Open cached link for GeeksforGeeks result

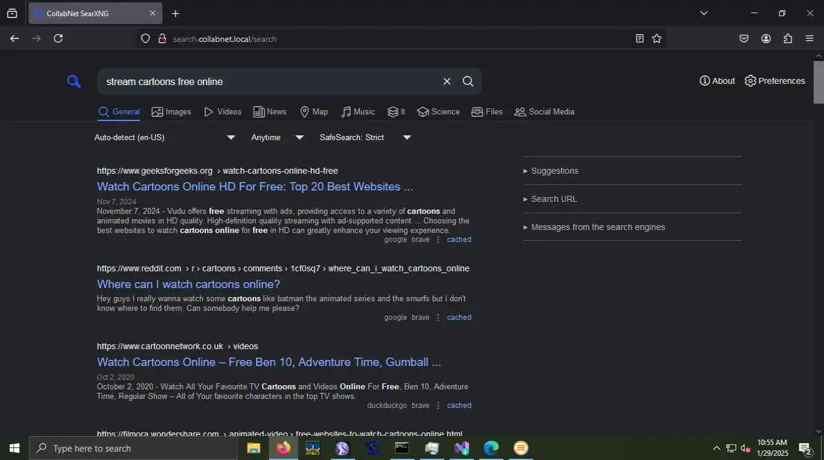[459, 240]
